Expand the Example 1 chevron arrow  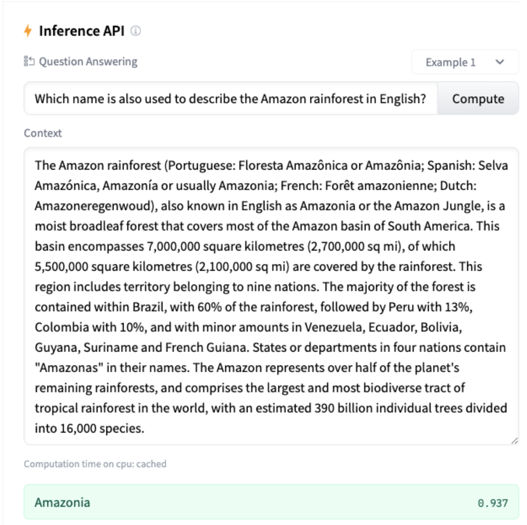point(500,62)
